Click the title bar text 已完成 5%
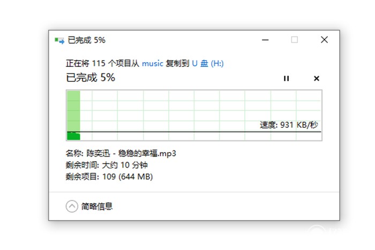 [87, 40]
